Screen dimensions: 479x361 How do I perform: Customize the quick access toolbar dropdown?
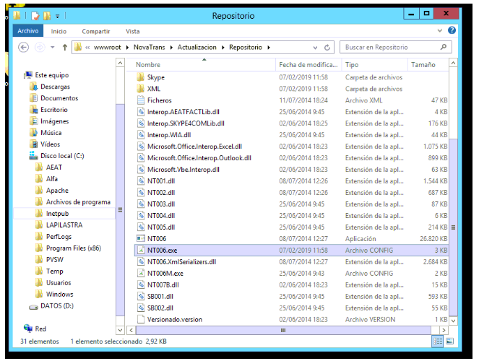pos(57,16)
